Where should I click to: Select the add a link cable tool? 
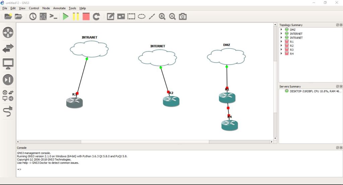(8, 111)
